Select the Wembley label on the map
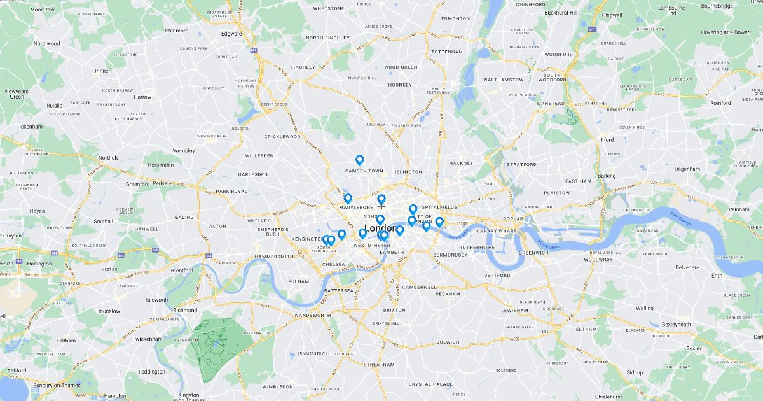 click(184, 150)
